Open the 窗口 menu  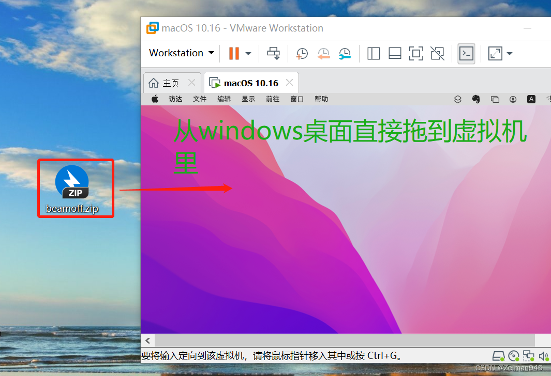tap(297, 99)
